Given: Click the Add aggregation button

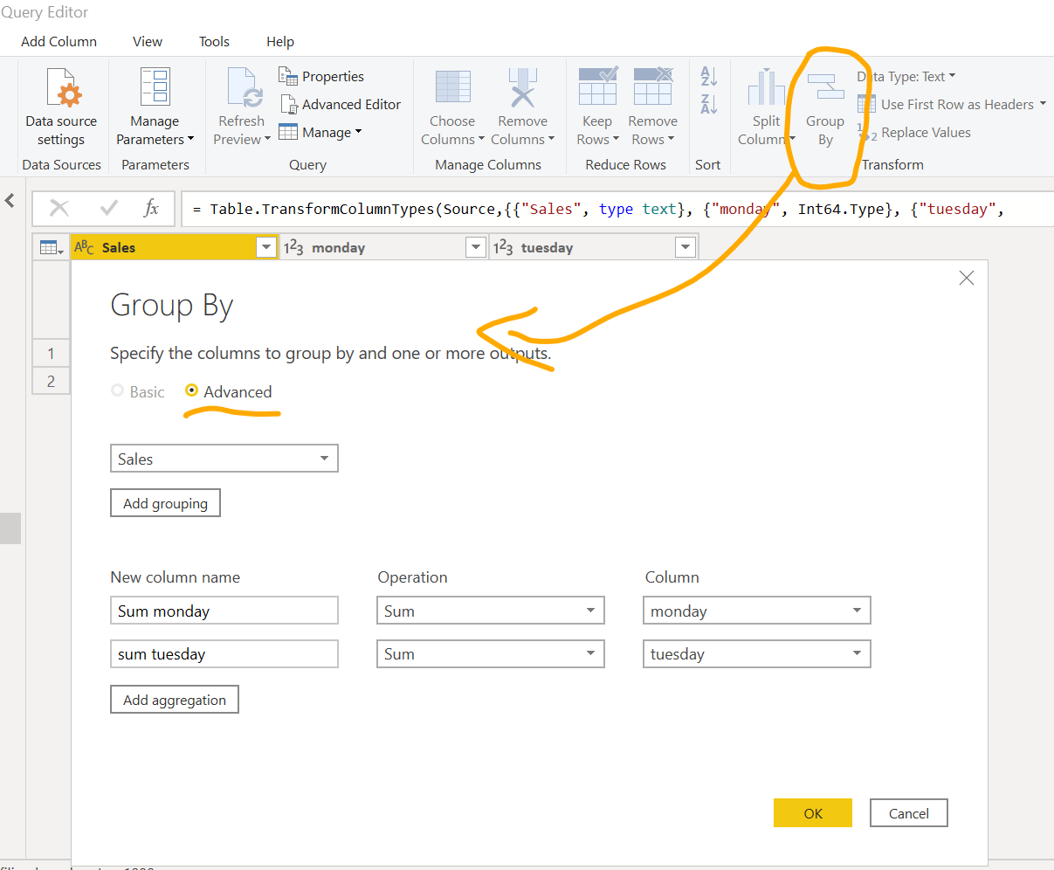Looking at the screenshot, I should 175,700.
